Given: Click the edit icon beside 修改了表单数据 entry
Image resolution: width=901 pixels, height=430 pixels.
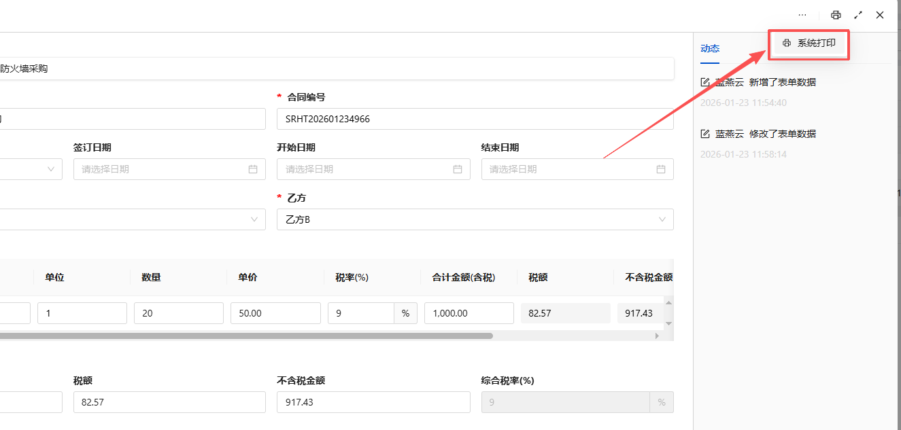Looking at the screenshot, I should click(x=704, y=133).
